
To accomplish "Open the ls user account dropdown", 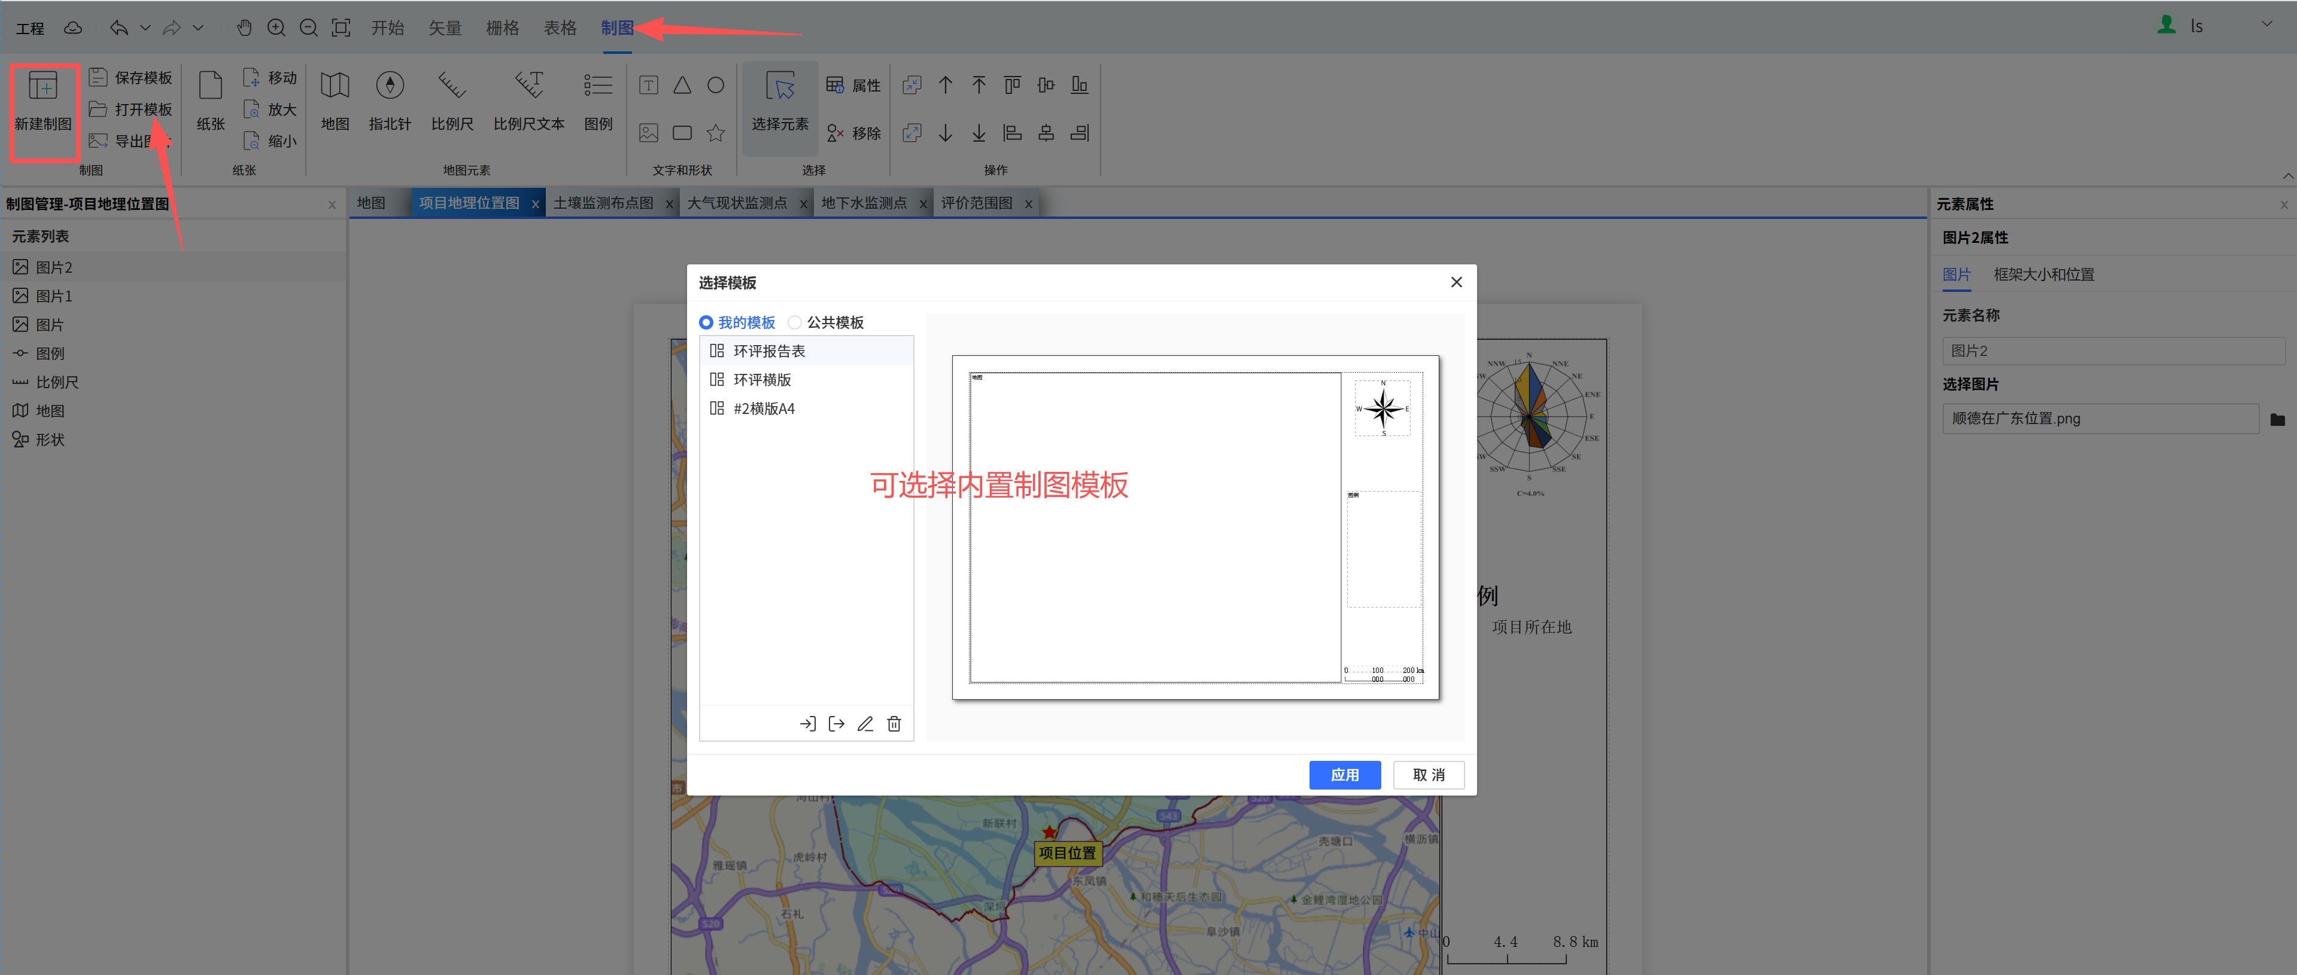I will (x=2266, y=24).
